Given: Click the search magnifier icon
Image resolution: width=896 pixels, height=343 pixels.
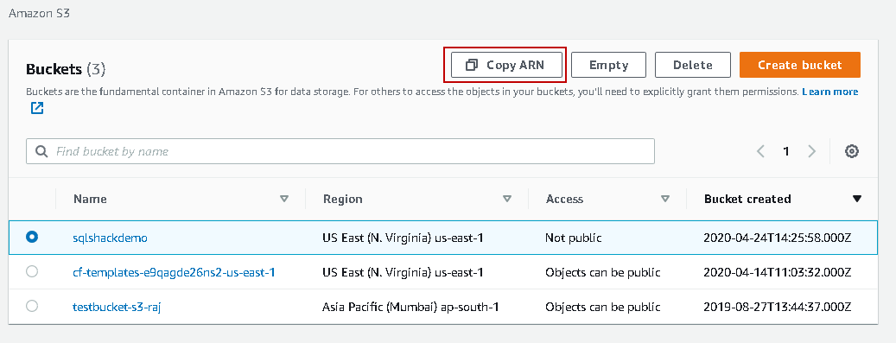Looking at the screenshot, I should tap(41, 151).
